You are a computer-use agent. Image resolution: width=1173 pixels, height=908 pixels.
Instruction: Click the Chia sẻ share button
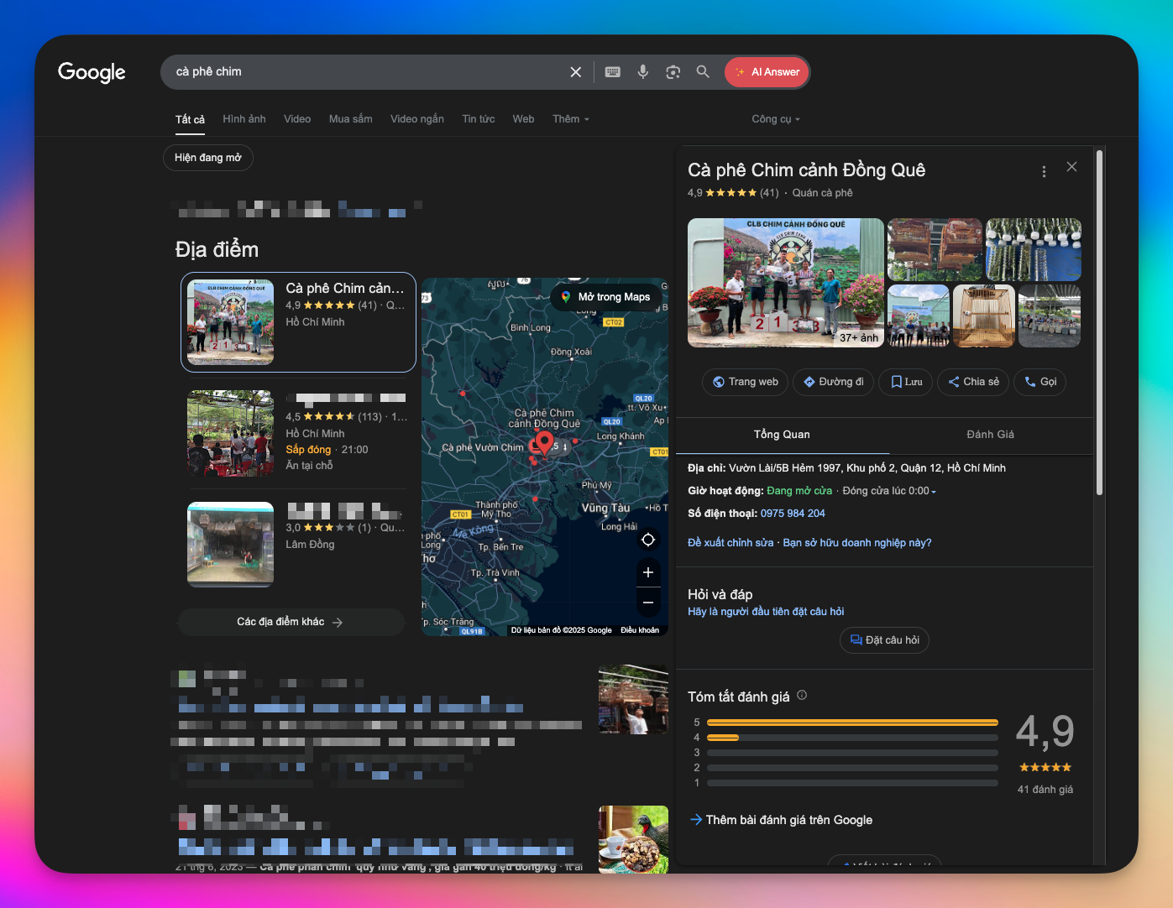click(x=973, y=382)
